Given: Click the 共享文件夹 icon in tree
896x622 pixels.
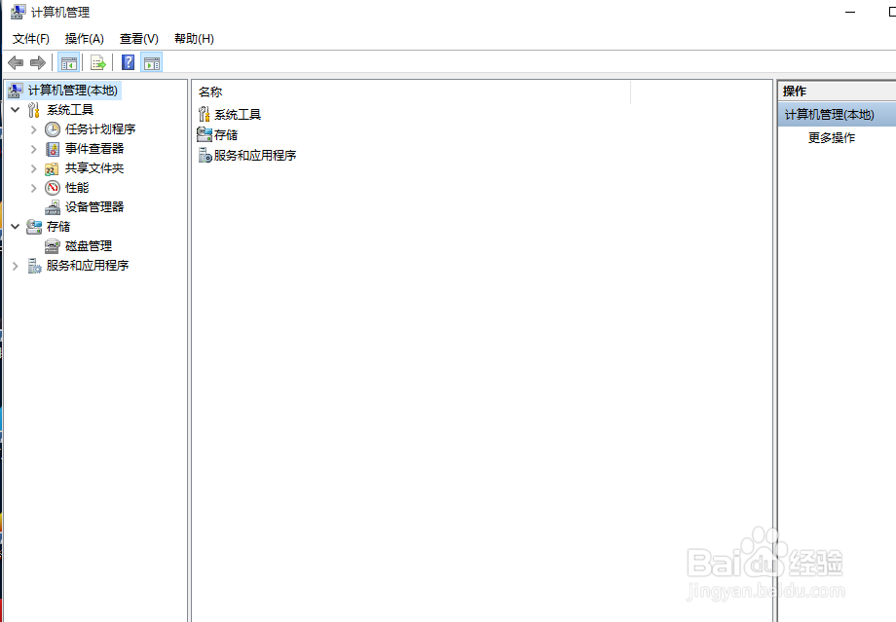Looking at the screenshot, I should (52, 168).
